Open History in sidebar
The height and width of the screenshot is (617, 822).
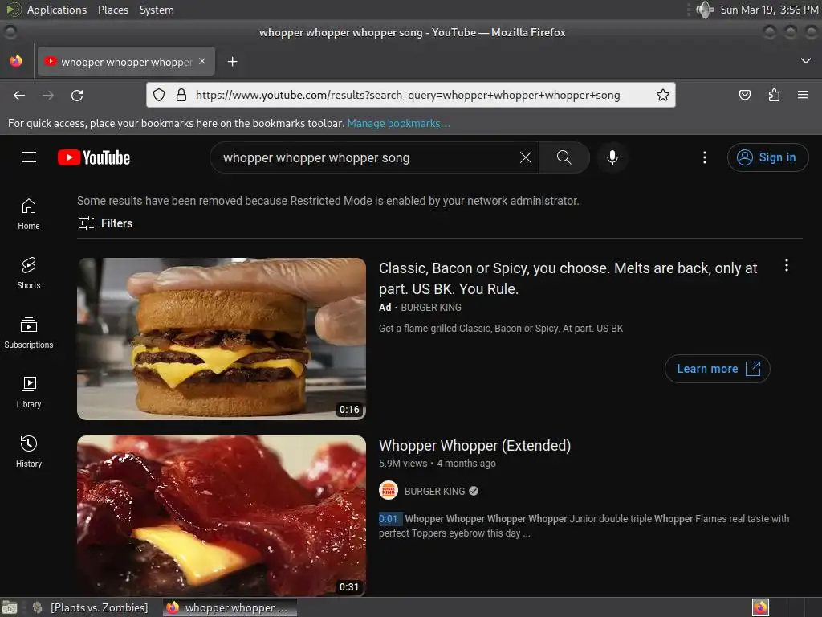pyautogui.click(x=29, y=452)
